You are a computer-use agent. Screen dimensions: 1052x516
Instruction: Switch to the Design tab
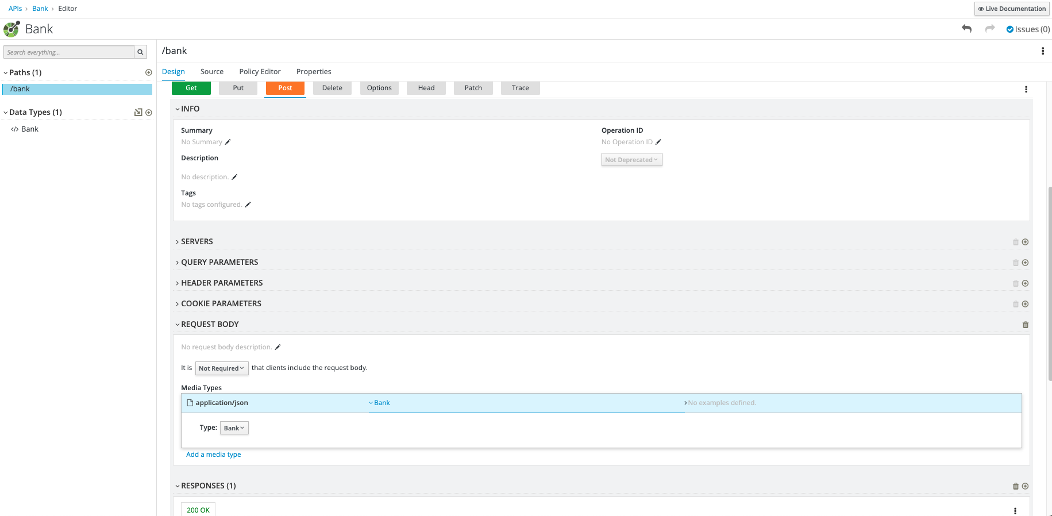(x=174, y=72)
